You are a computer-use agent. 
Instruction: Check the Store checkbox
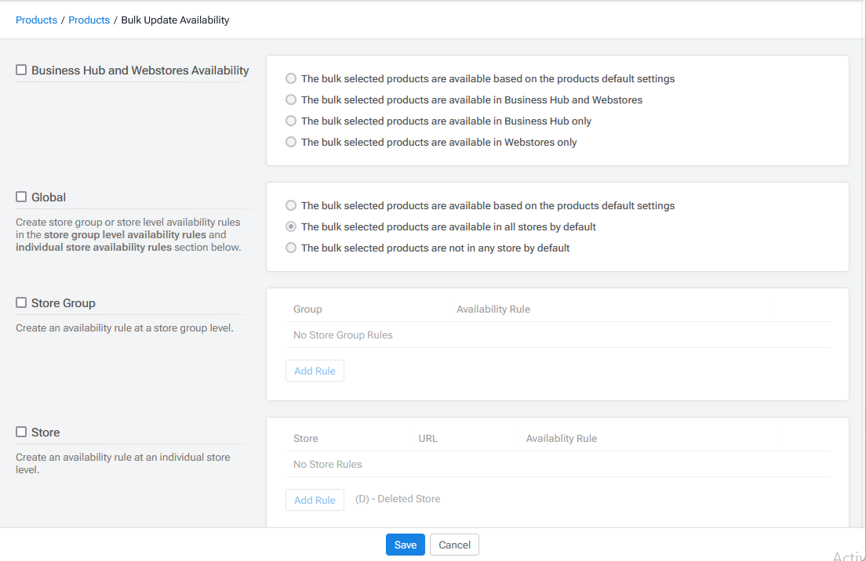coord(20,432)
